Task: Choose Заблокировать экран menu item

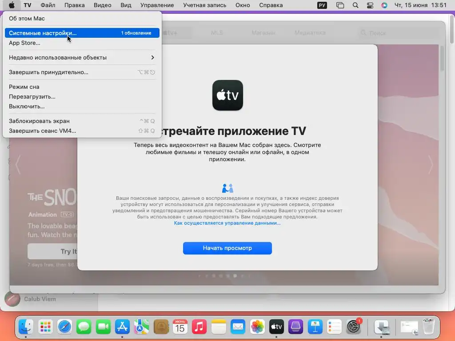Action: pos(82,121)
